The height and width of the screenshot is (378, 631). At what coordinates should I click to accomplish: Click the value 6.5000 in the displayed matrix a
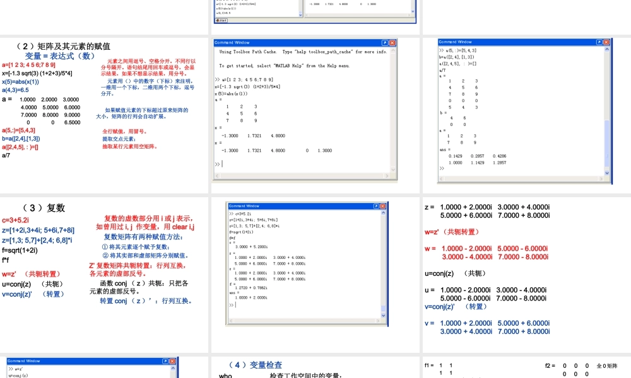click(x=72, y=122)
